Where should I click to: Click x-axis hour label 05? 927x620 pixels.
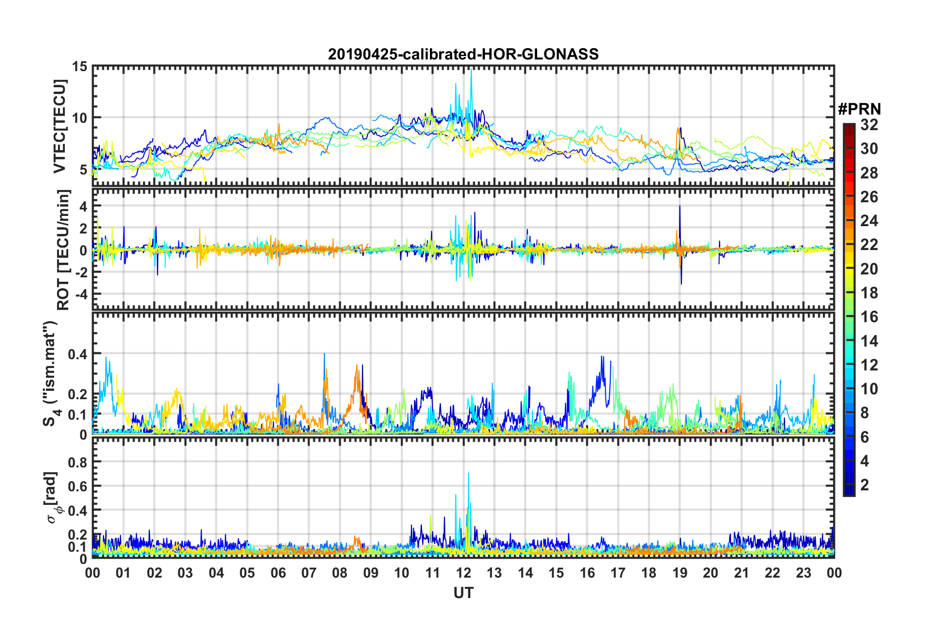pos(247,573)
